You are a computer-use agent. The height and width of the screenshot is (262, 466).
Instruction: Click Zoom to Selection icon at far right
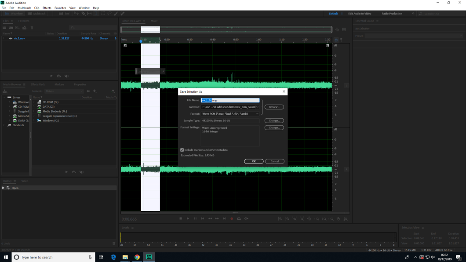(346, 218)
